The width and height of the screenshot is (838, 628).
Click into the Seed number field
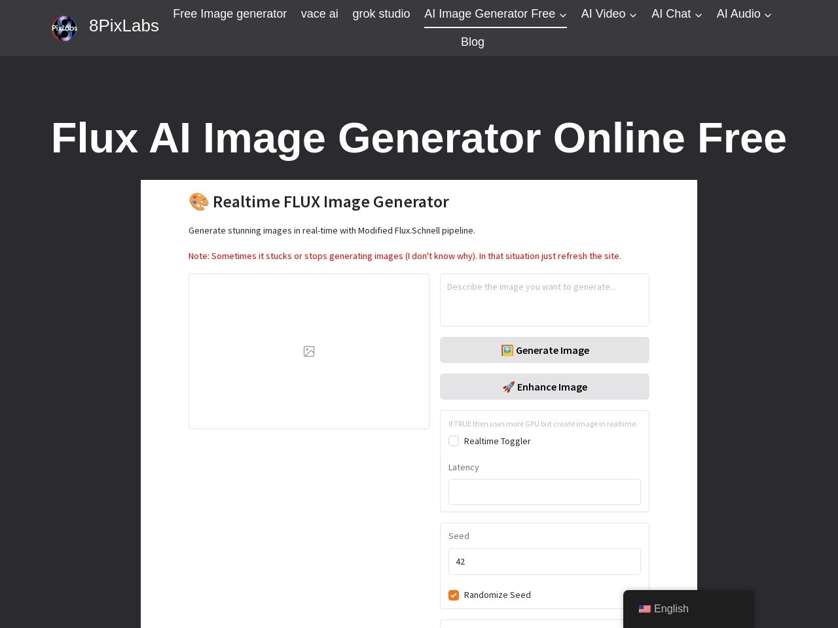click(544, 561)
